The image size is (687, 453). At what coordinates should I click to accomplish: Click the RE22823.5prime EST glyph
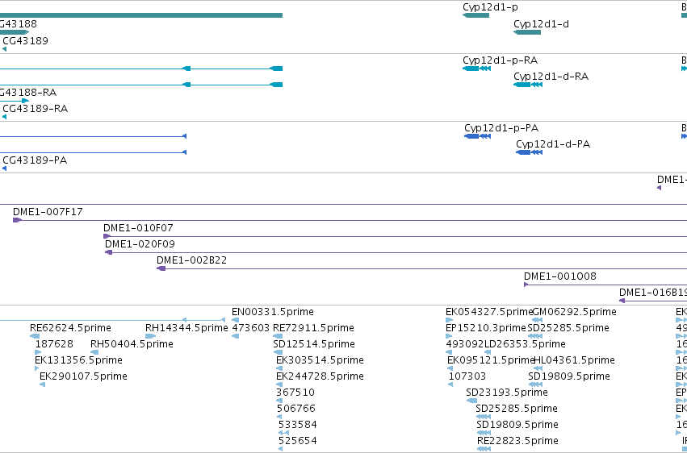484,449
